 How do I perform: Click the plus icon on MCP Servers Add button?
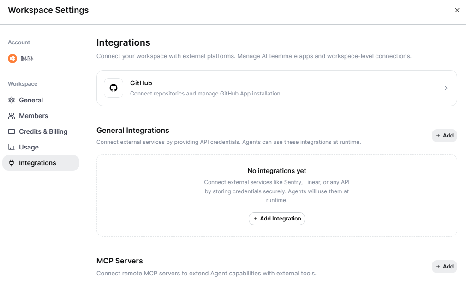(x=439, y=267)
